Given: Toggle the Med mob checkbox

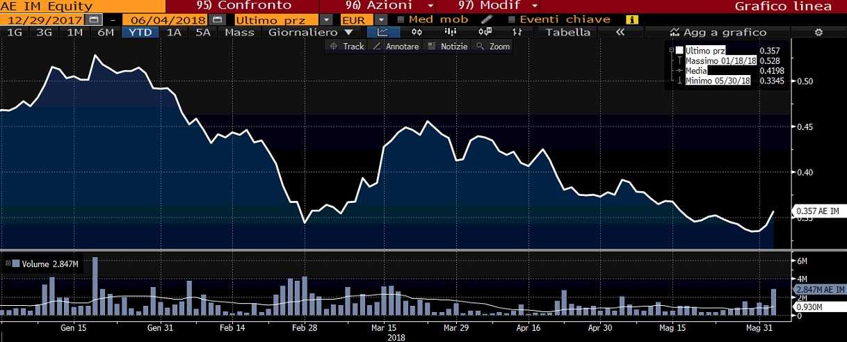Looking at the screenshot, I should [401, 19].
